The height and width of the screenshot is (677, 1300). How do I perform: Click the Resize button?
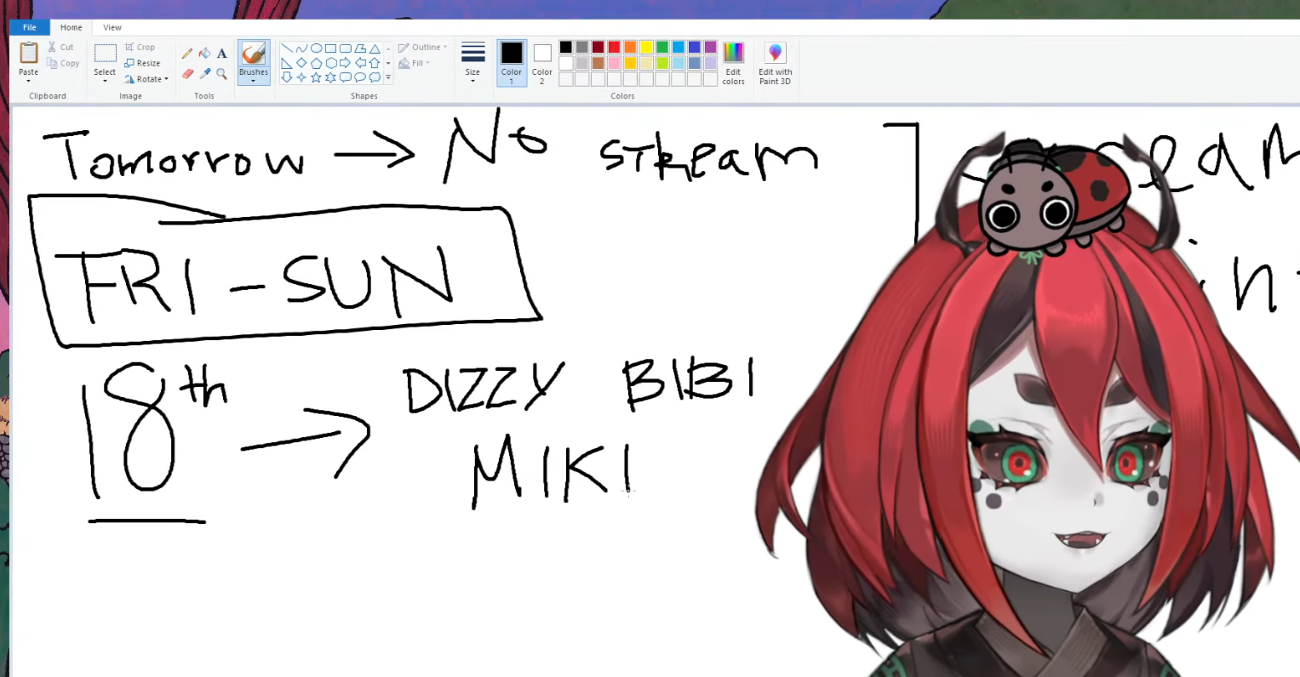point(142,63)
